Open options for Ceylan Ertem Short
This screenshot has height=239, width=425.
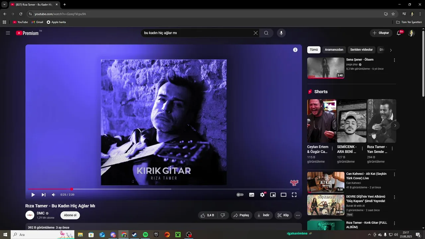[332, 149]
